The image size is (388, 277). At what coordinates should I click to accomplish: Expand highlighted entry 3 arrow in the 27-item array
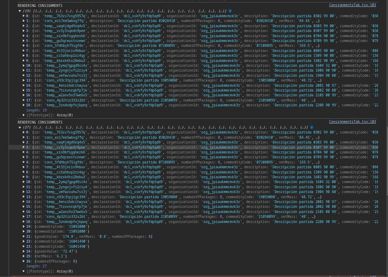point(24,147)
